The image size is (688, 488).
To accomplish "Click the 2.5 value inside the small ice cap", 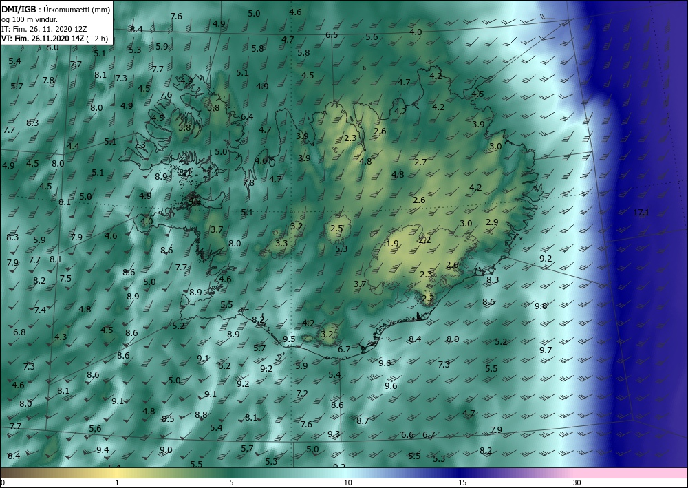I will (x=336, y=229).
